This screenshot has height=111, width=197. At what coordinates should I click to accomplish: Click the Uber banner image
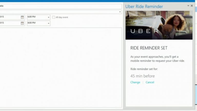pyautogui.click(x=159, y=25)
